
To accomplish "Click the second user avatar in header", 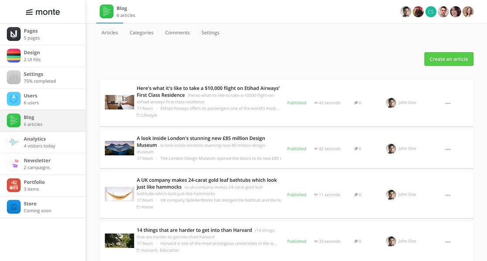I will tap(418, 12).
